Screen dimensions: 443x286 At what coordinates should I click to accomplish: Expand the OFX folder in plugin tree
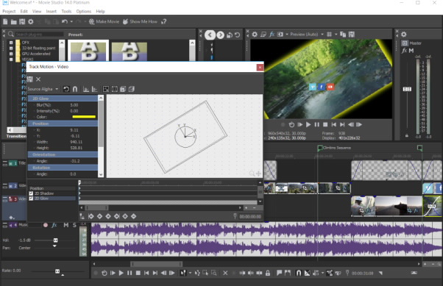coord(11,43)
